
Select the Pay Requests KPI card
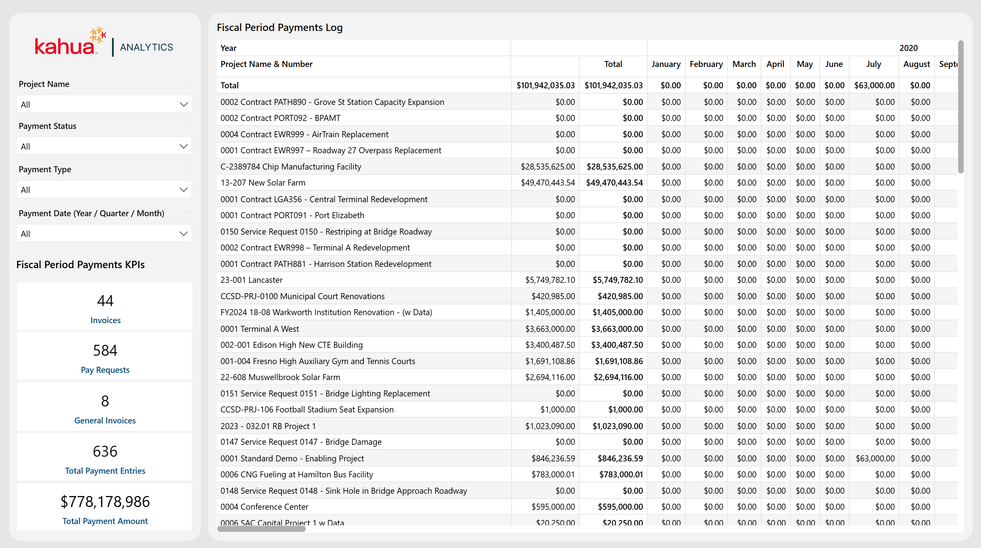pyautogui.click(x=105, y=356)
